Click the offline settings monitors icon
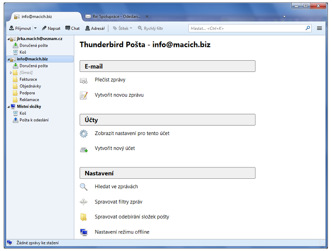This screenshot has height=251, width=332. click(x=84, y=232)
